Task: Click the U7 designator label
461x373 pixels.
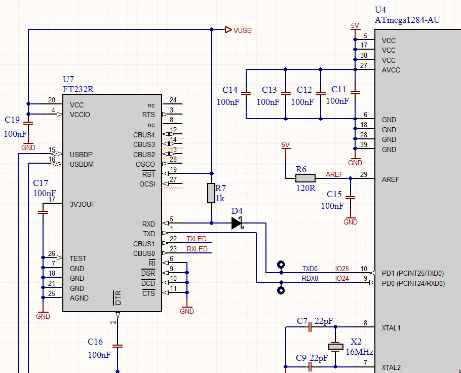Action: click(68, 79)
